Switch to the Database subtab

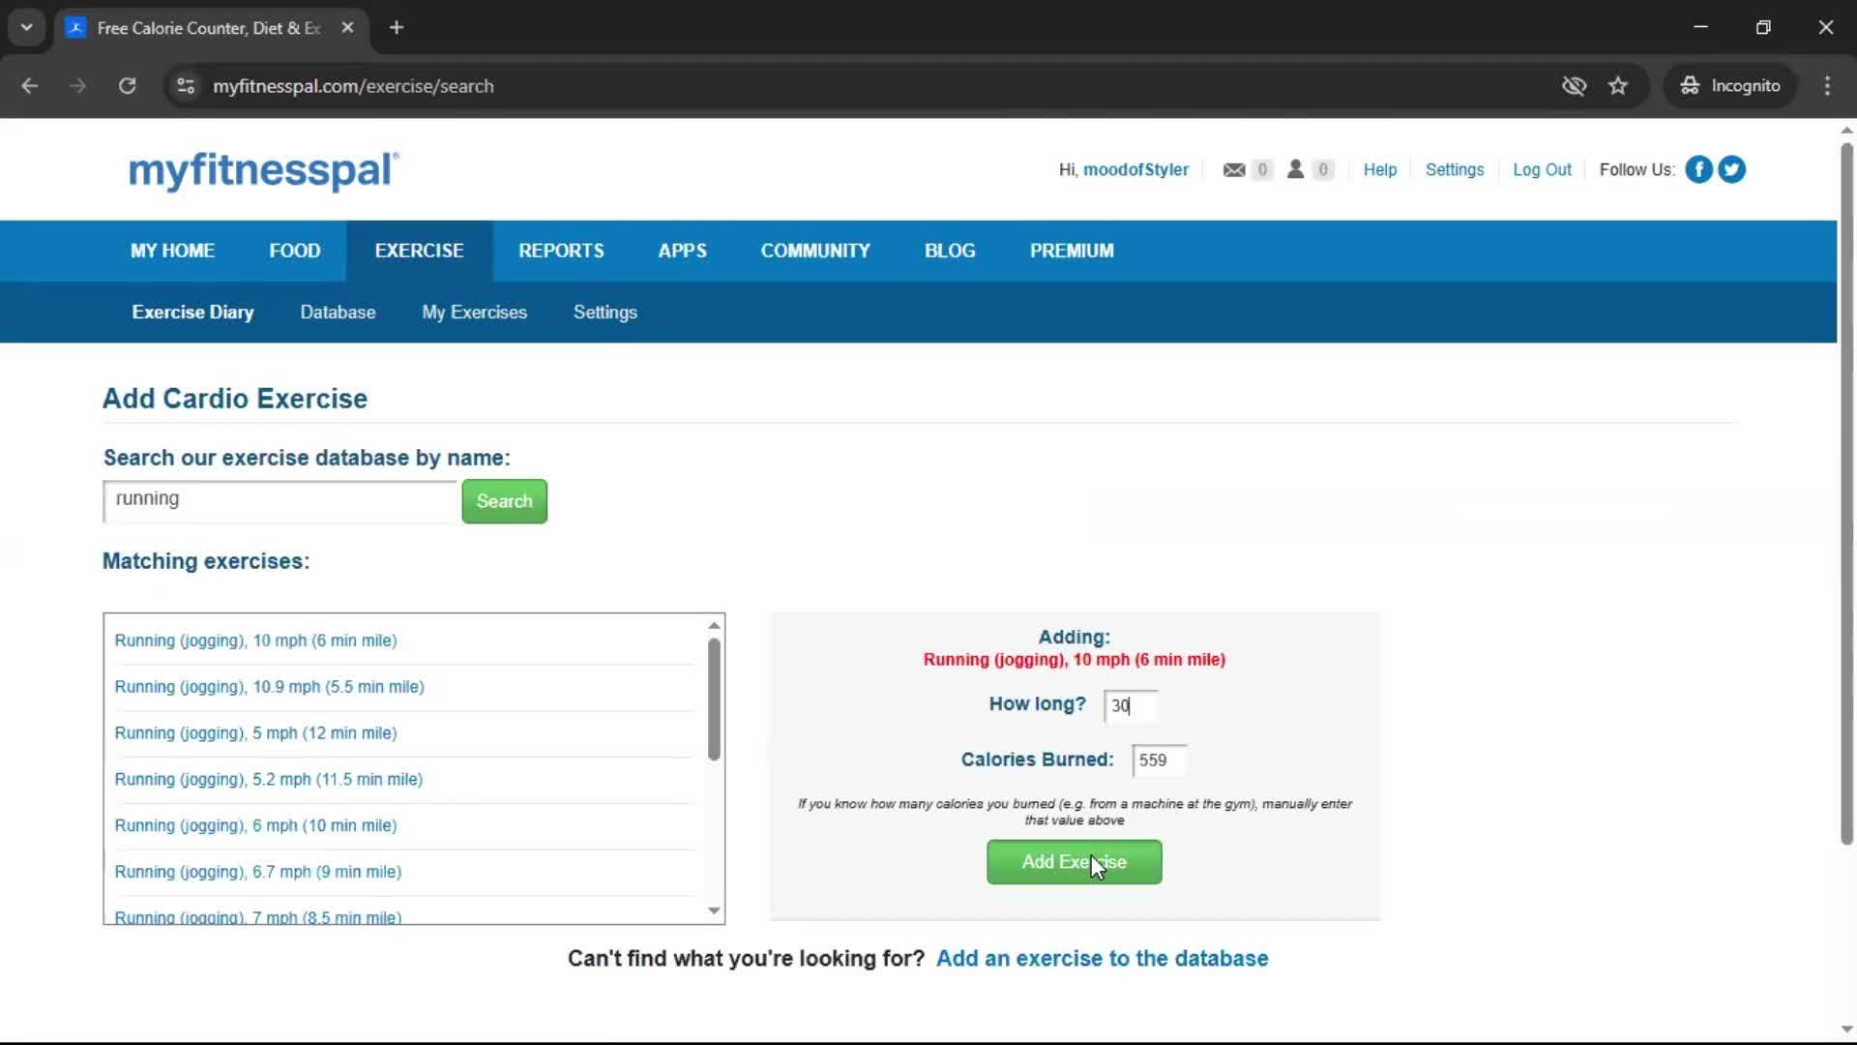pos(338,313)
